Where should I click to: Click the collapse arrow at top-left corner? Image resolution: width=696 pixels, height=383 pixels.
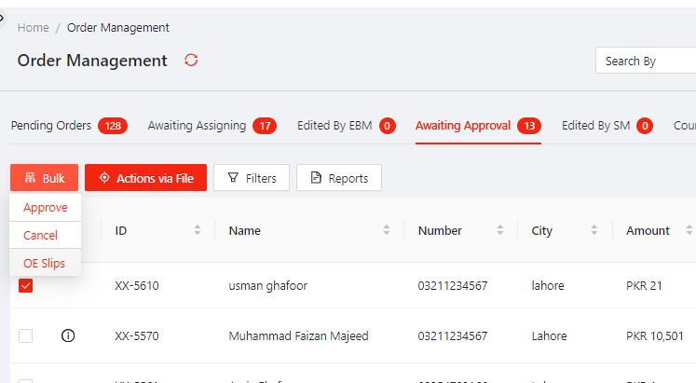tap(3, 17)
